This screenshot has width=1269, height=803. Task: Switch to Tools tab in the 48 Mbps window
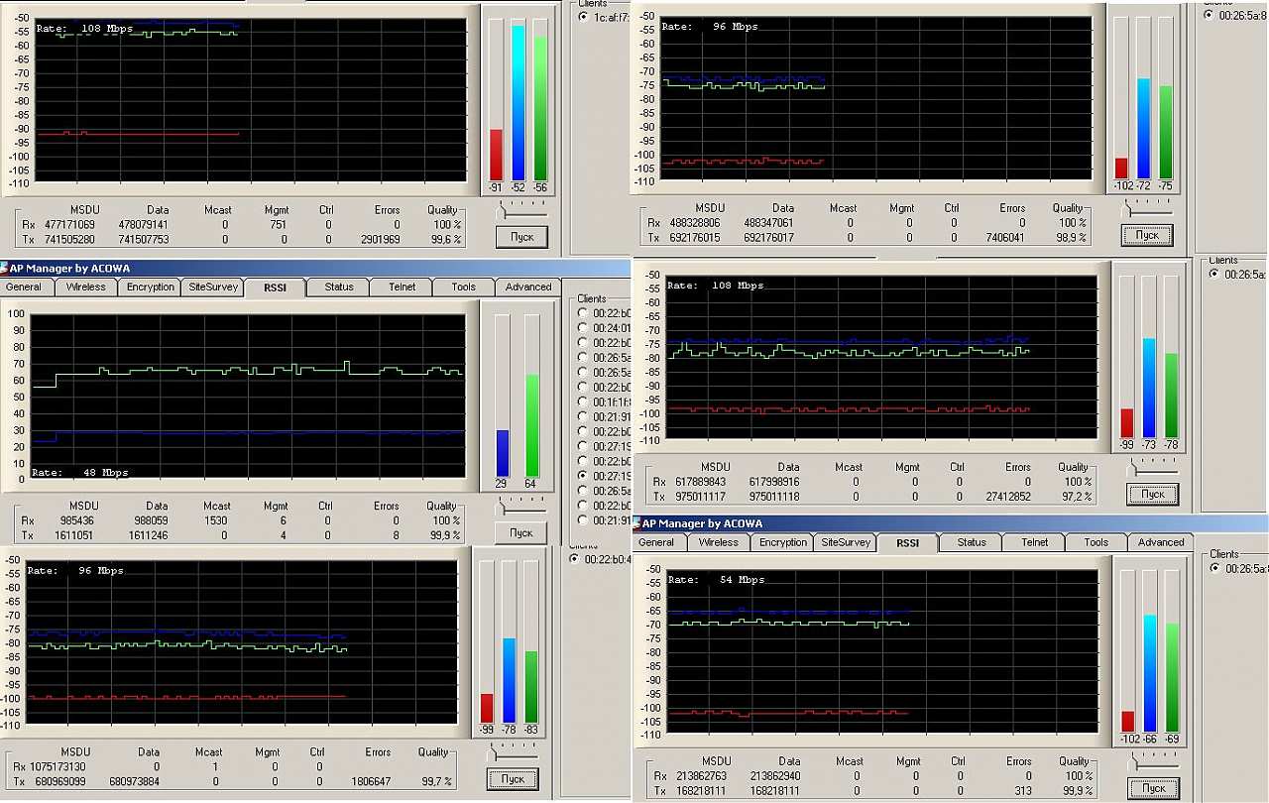pos(463,287)
